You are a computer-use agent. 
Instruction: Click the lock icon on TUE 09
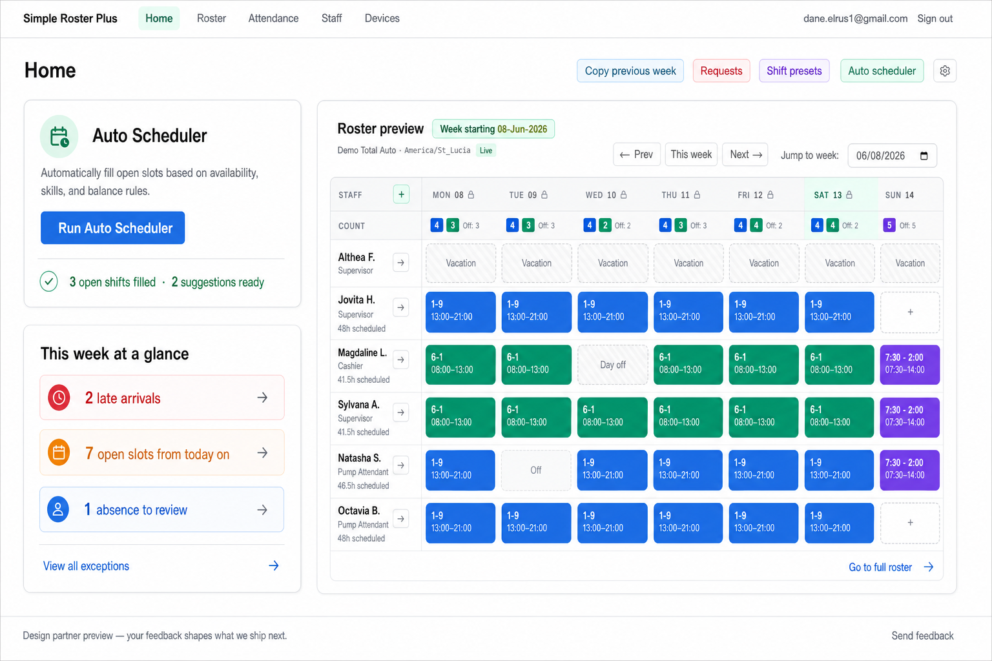pyautogui.click(x=544, y=195)
